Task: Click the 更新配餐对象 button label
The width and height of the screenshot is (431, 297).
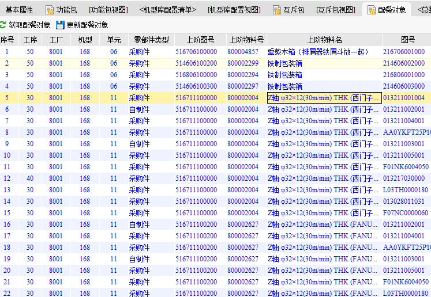Action: (x=87, y=25)
